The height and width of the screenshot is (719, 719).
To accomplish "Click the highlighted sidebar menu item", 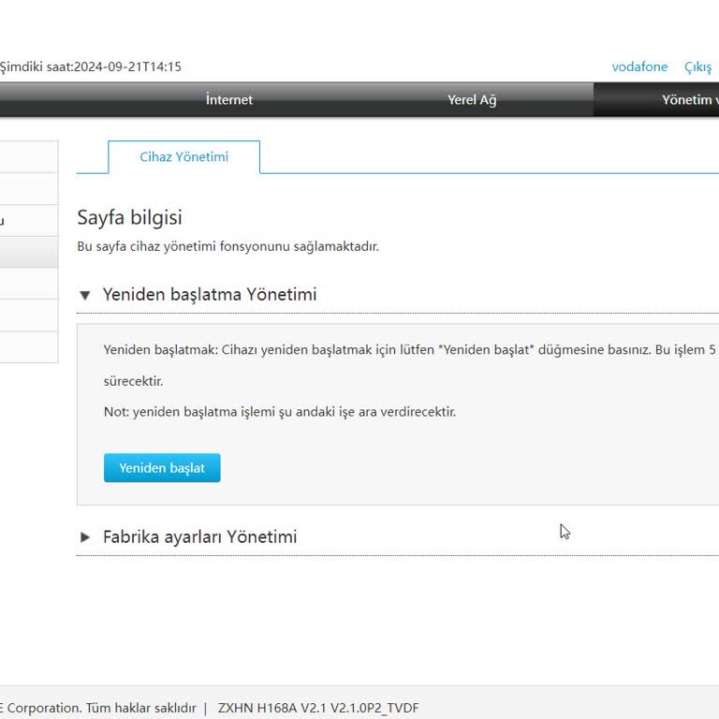I will tap(28, 252).
